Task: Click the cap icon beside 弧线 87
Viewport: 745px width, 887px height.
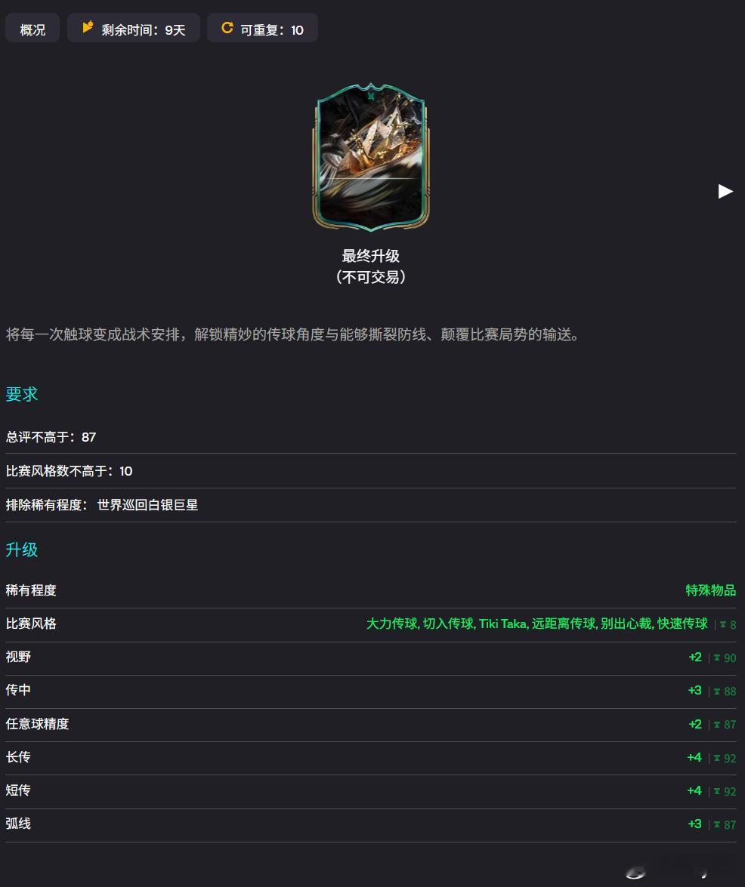Action: click(717, 825)
